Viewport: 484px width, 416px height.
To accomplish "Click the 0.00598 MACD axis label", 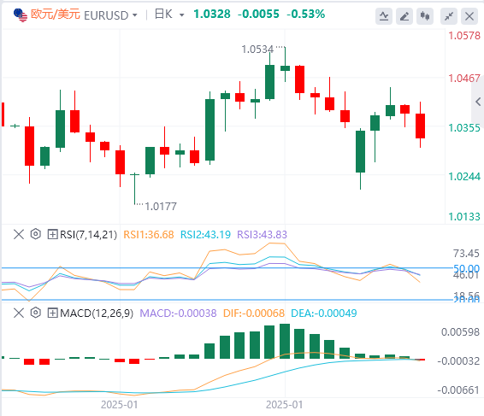I will coord(460,332).
